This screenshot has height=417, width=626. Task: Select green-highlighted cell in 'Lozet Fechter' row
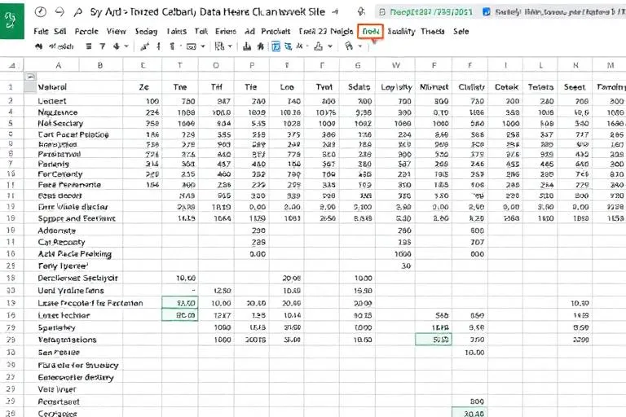(x=180, y=315)
